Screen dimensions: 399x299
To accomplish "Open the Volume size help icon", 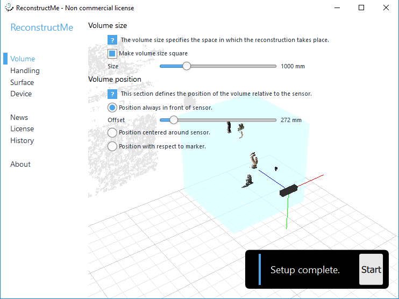I will 112,40.
